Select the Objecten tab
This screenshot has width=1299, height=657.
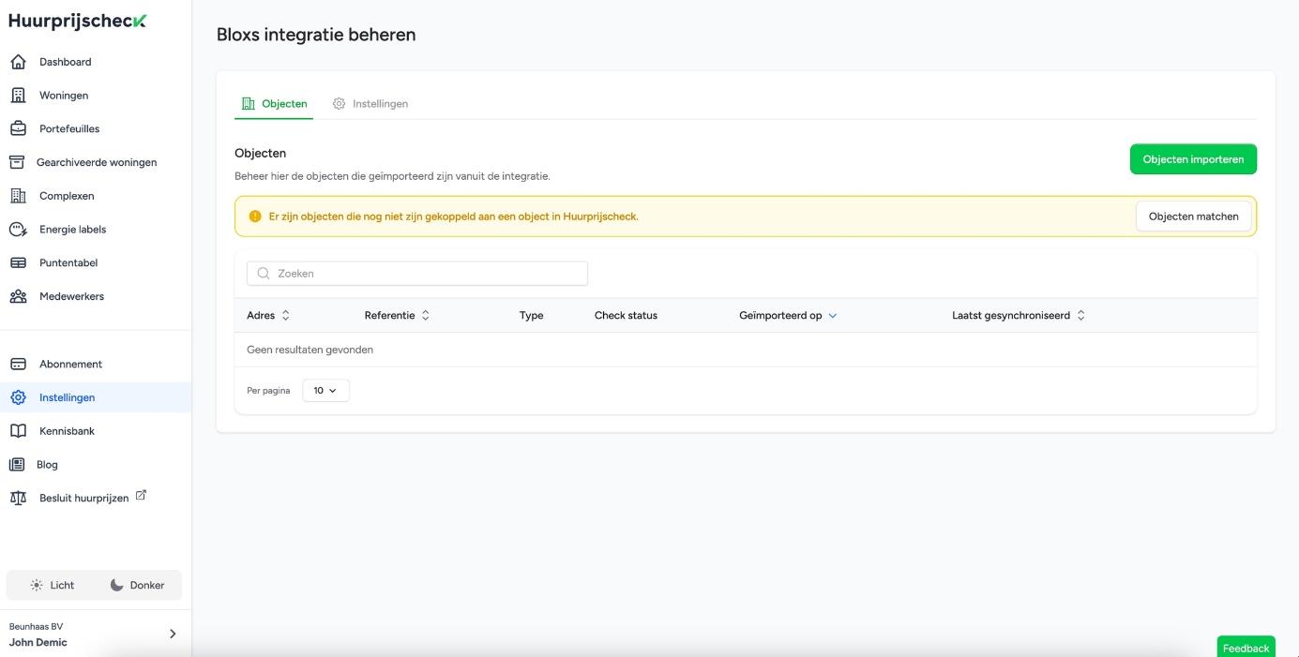pyautogui.click(x=274, y=104)
